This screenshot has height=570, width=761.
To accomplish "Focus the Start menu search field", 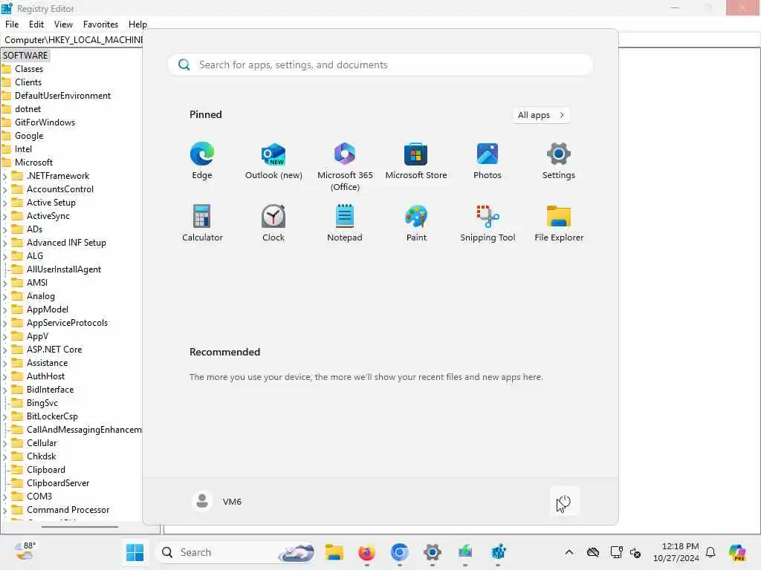I will [380, 65].
